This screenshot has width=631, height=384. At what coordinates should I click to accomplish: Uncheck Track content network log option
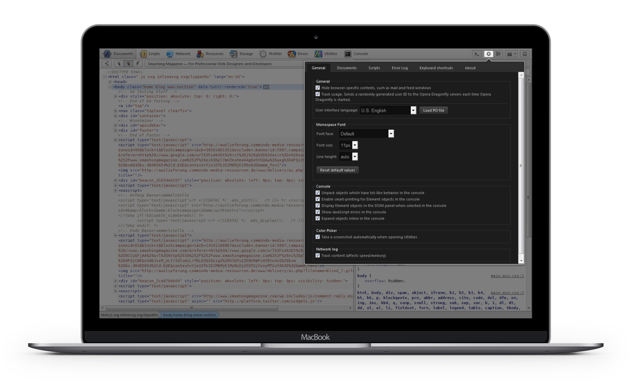click(318, 256)
